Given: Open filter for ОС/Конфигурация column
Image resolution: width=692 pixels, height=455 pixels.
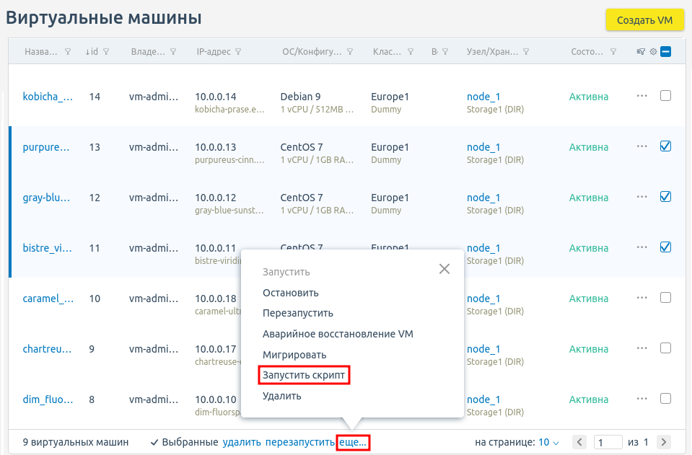Looking at the screenshot, I should point(350,52).
